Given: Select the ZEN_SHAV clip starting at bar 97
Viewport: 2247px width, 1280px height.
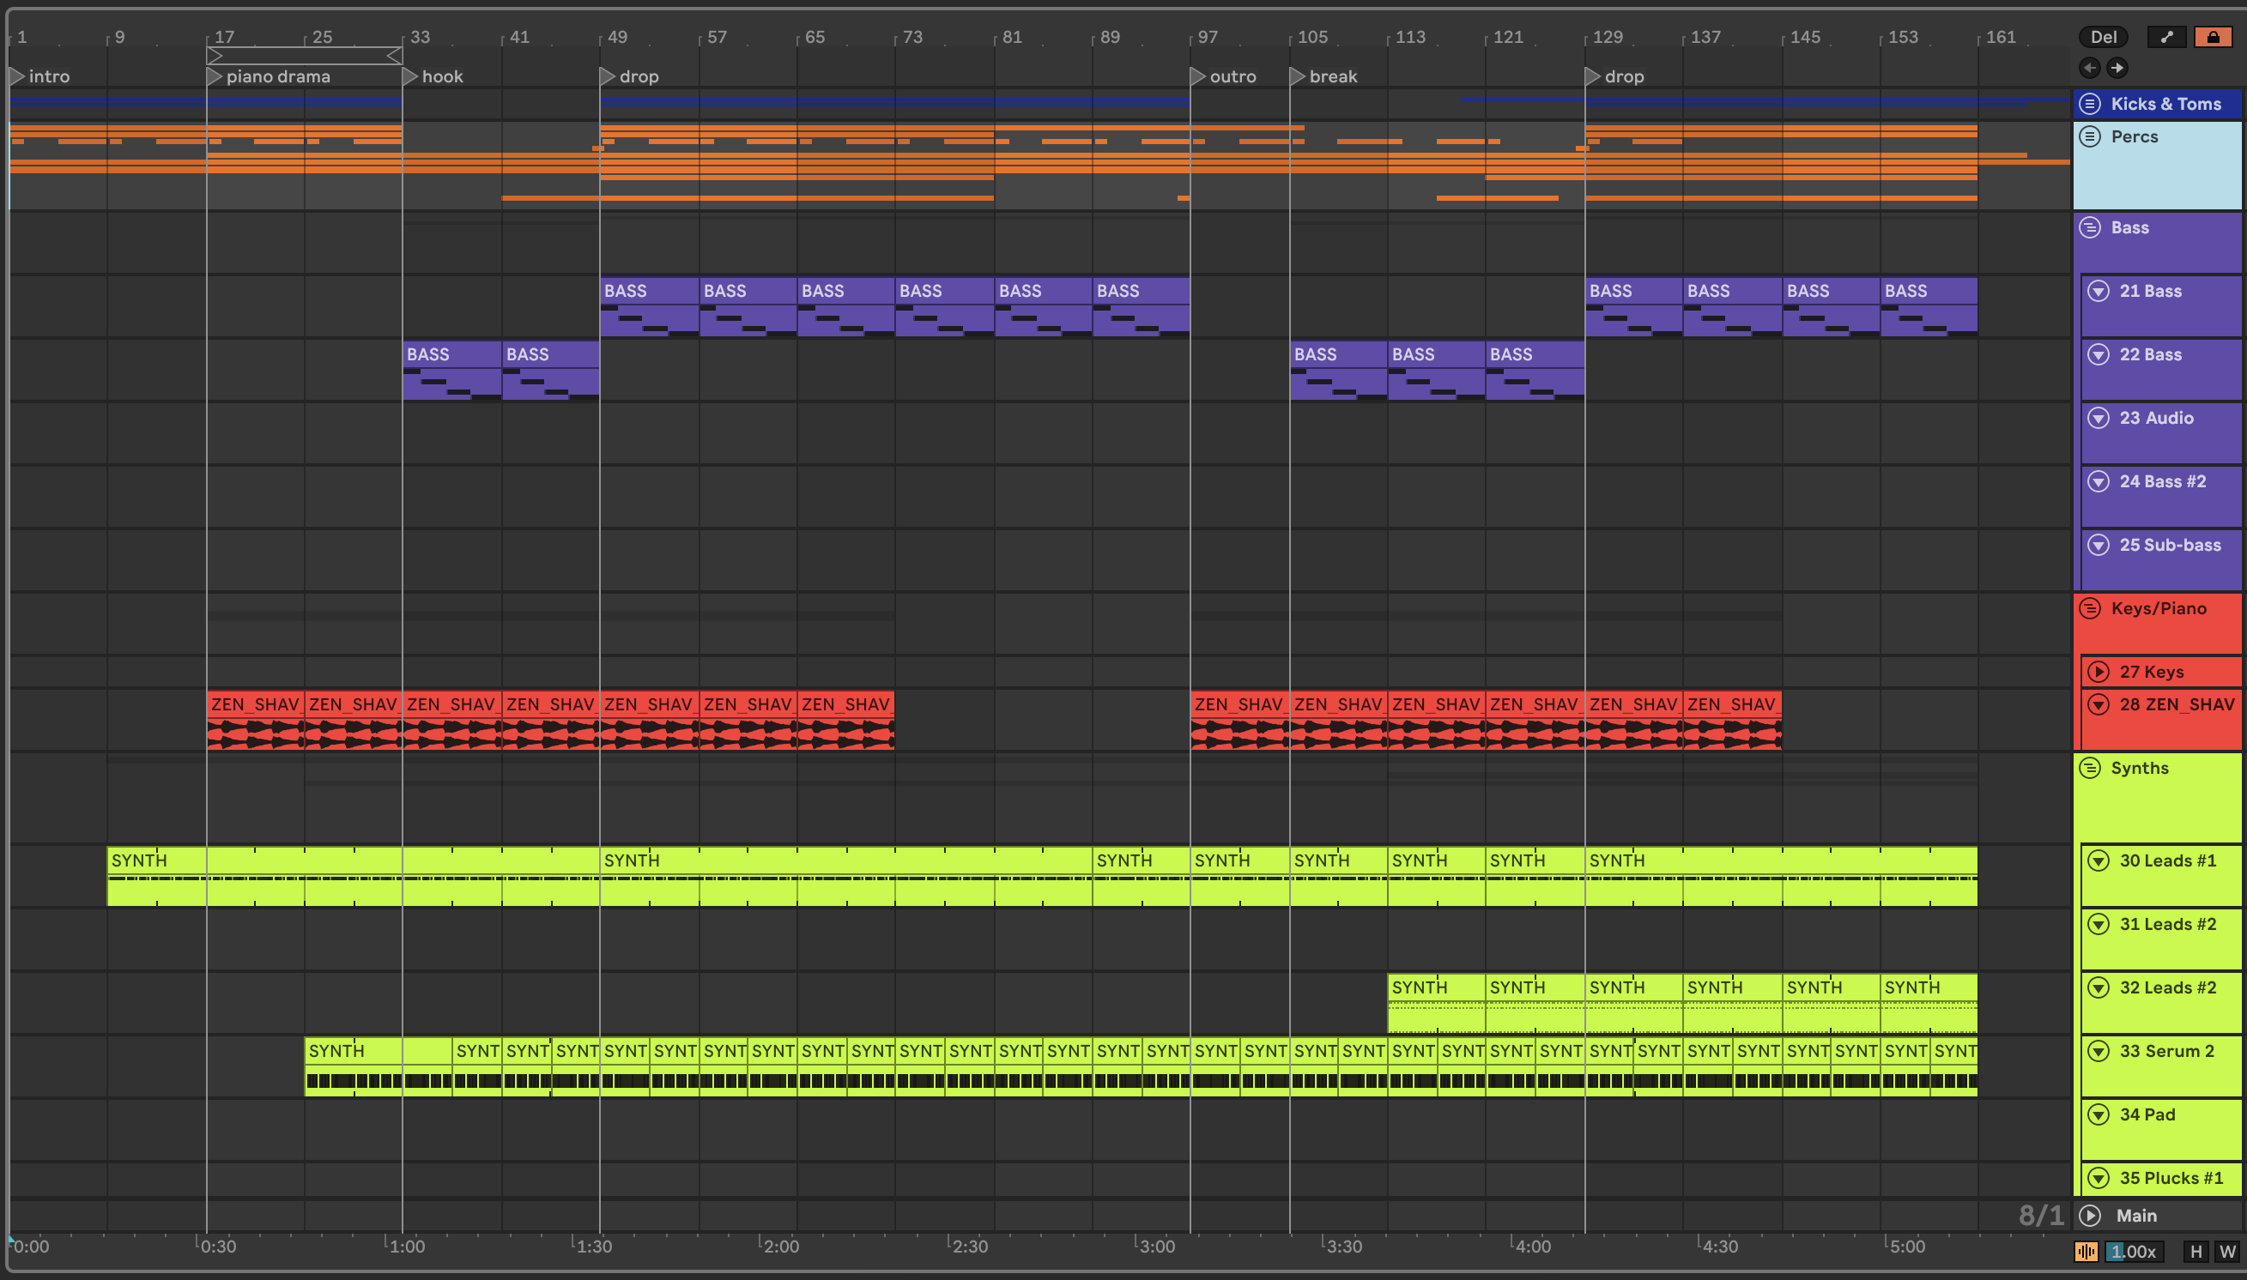Looking at the screenshot, I should (1239, 720).
